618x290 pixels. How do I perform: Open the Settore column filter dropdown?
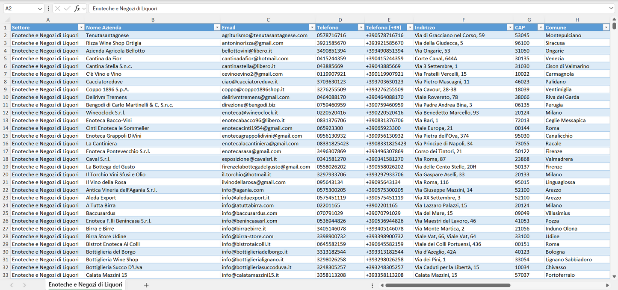coord(81,27)
